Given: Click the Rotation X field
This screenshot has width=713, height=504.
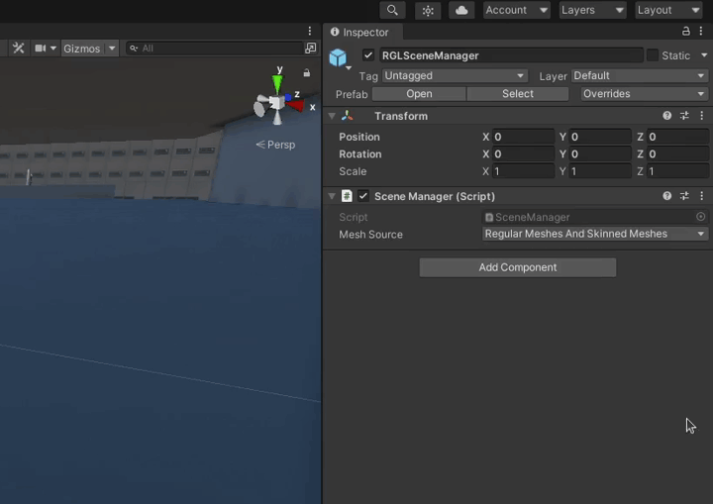Looking at the screenshot, I should point(523,153).
